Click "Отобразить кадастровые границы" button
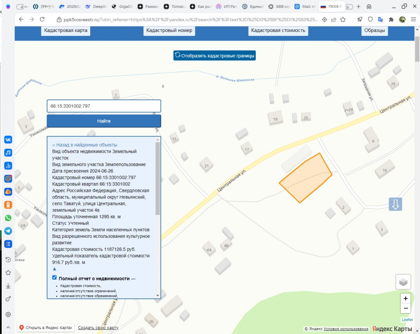The image size is (420, 334). pos(215,56)
